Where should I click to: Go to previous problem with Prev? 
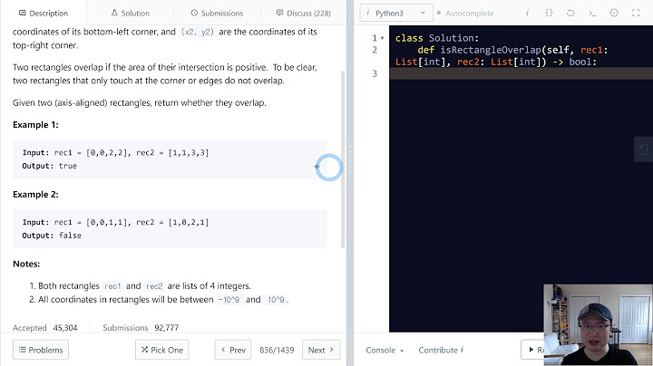click(233, 350)
